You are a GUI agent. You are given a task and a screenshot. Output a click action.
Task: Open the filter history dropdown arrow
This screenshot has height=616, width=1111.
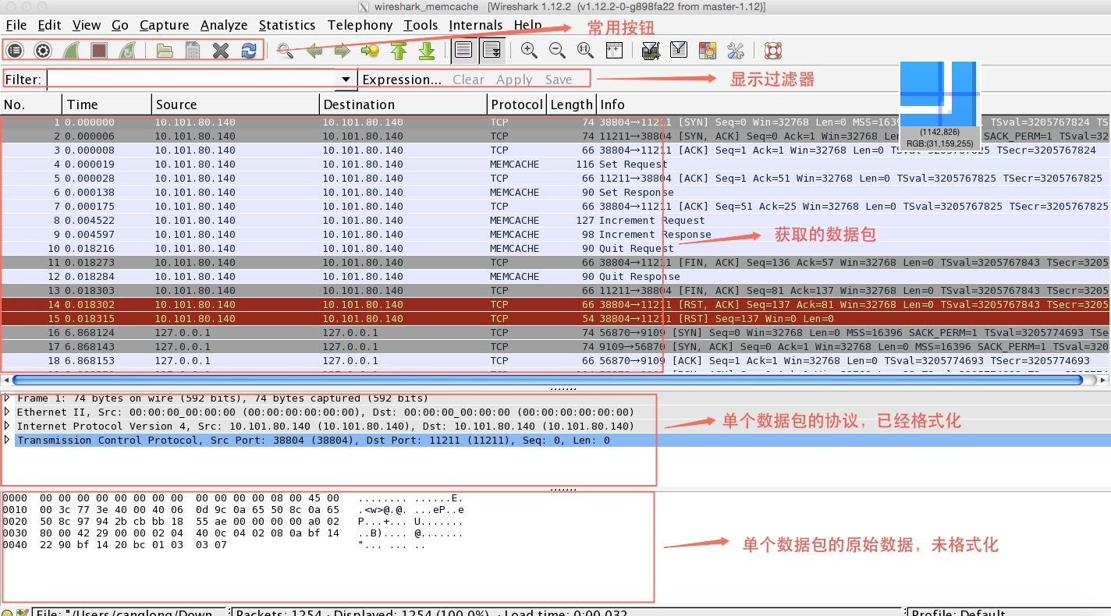tap(346, 79)
